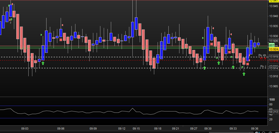Click the red triangle marker above the 09:06 candle
Screen dimensions: 279x133
[63, 25]
